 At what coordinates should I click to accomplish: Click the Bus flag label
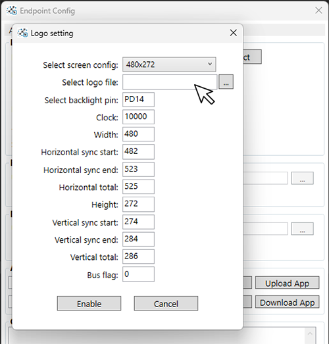point(103,275)
